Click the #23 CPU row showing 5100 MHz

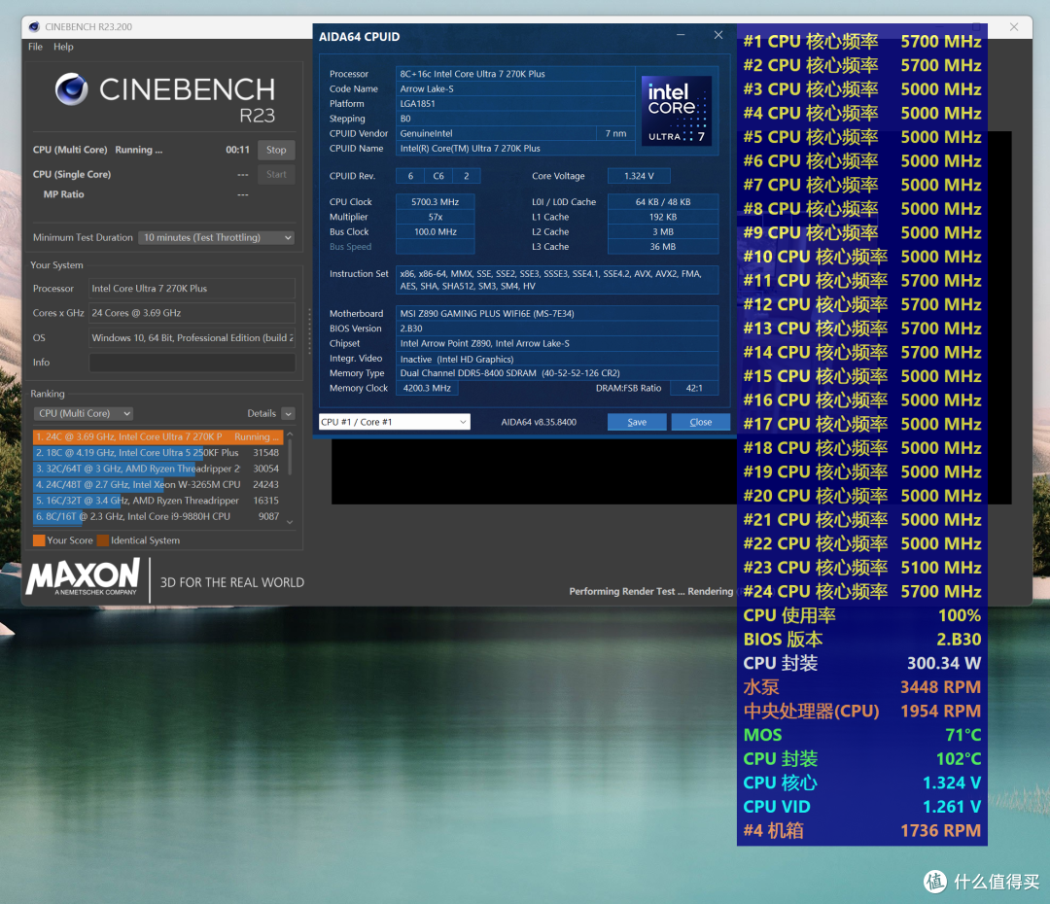click(861, 568)
